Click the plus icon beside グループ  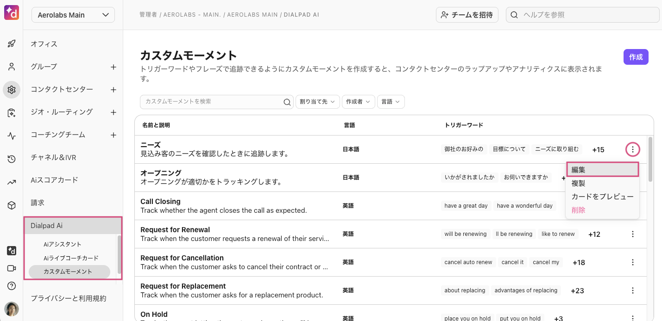point(113,67)
